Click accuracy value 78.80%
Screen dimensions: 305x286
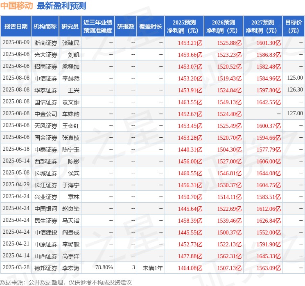tap(104, 267)
